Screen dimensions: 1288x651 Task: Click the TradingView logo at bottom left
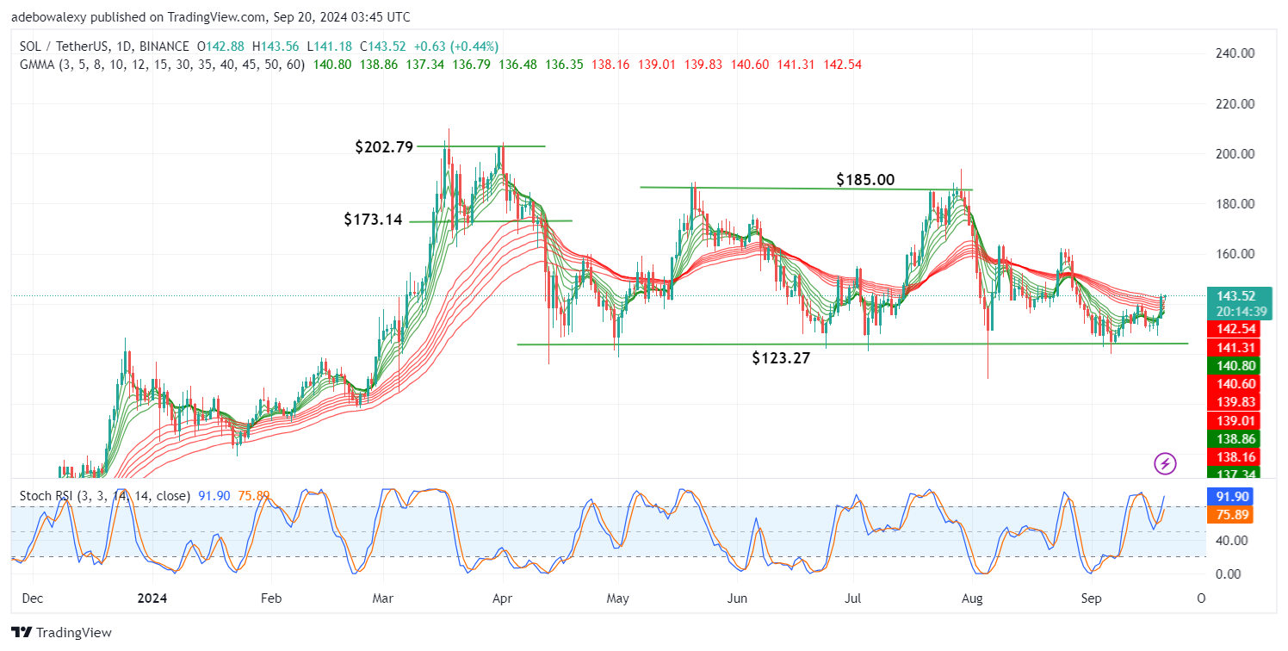point(62,633)
